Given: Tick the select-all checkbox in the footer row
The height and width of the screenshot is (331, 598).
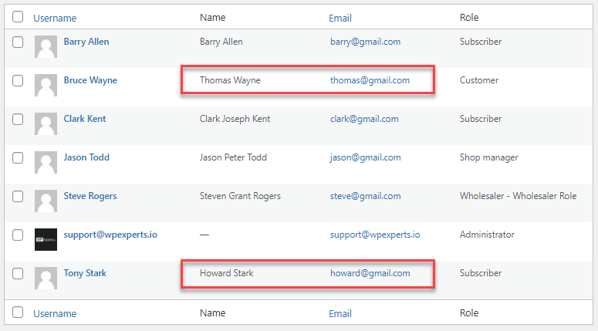Looking at the screenshot, I should [18, 312].
